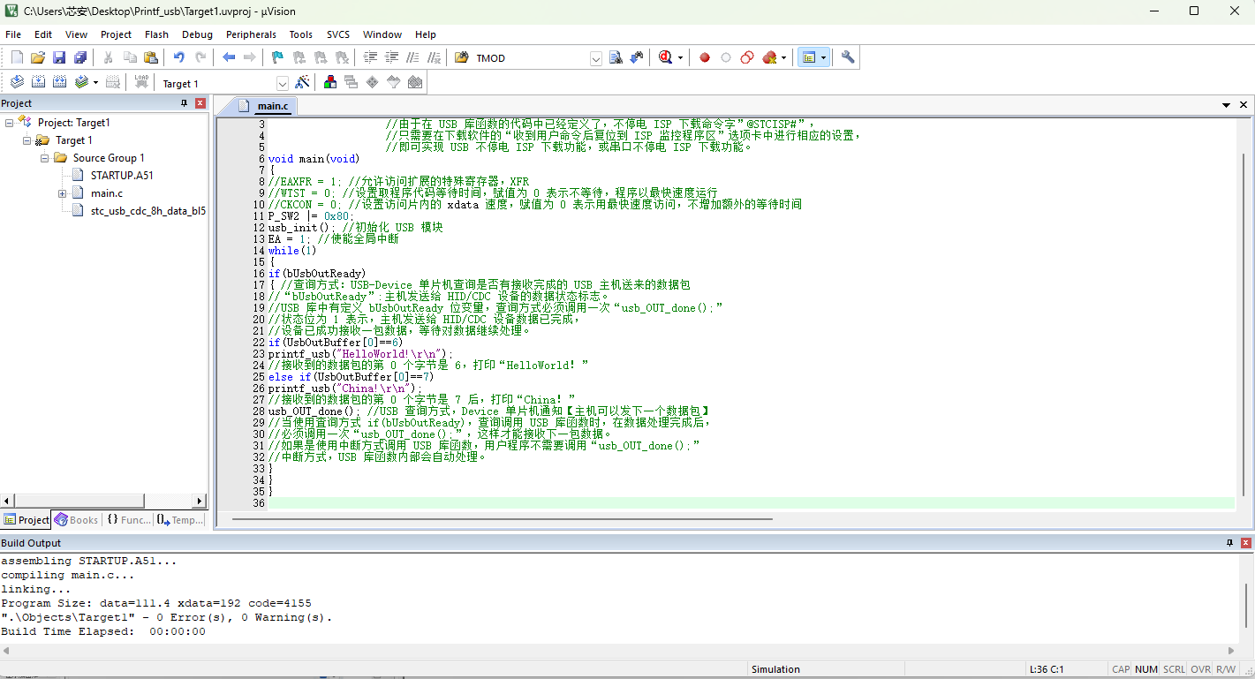Unindent selected lines using the unindent icon

tap(391, 57)
